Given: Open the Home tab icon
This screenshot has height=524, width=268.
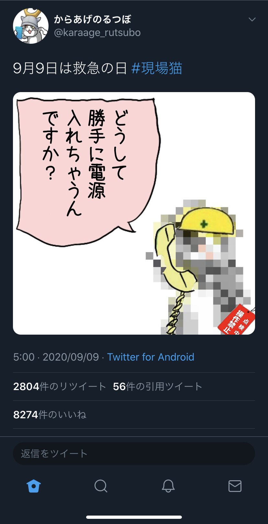Looking at the screenshot, I should (x=34, y=486).
